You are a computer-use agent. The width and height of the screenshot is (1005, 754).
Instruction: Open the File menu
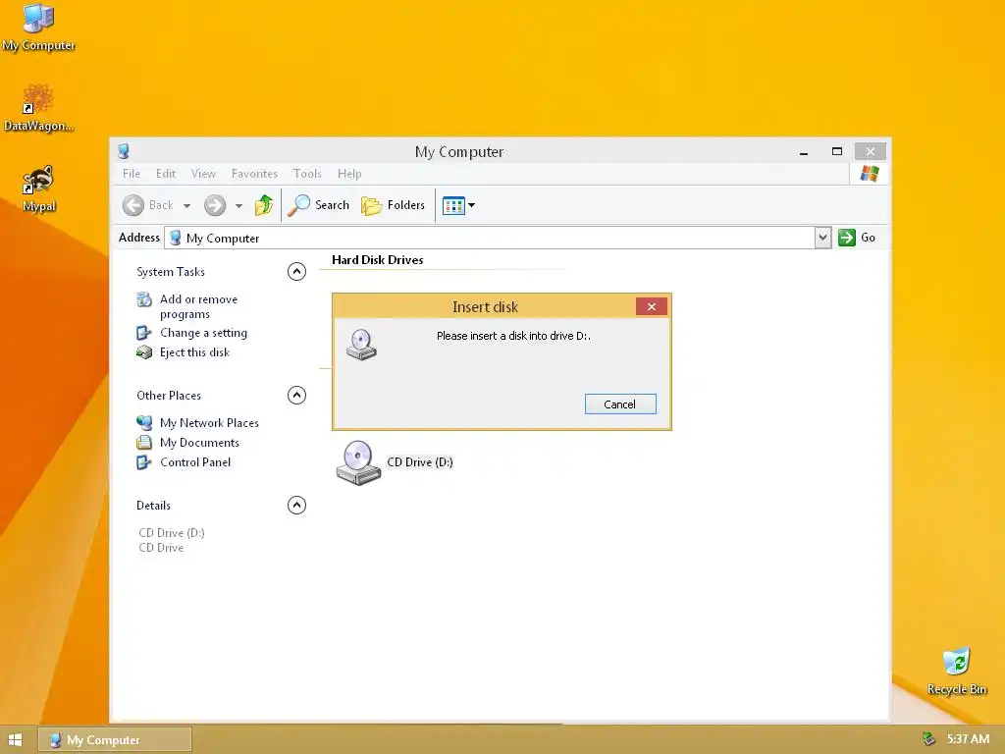click(132, 174)
